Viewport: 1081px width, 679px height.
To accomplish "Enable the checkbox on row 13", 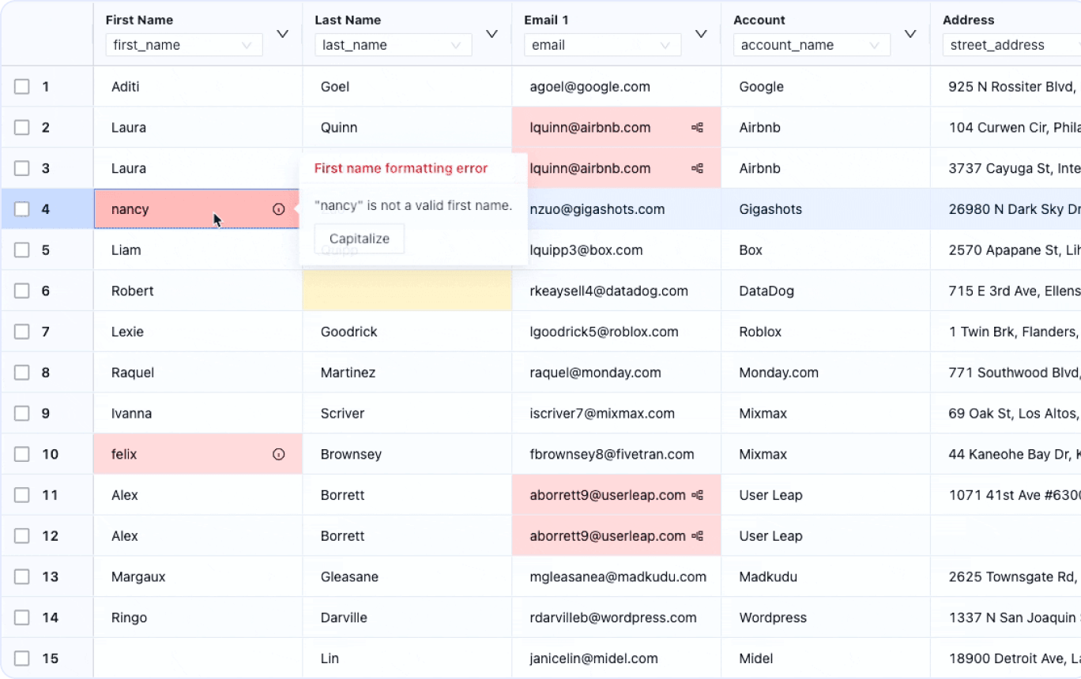I will (21, 576).
